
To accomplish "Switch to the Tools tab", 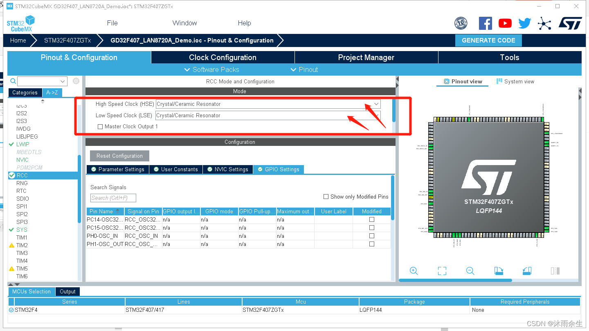I will 510,58.
